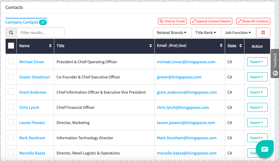Check the box for Chris Lynch
The image size is (279, 161).
click(11, 107)
